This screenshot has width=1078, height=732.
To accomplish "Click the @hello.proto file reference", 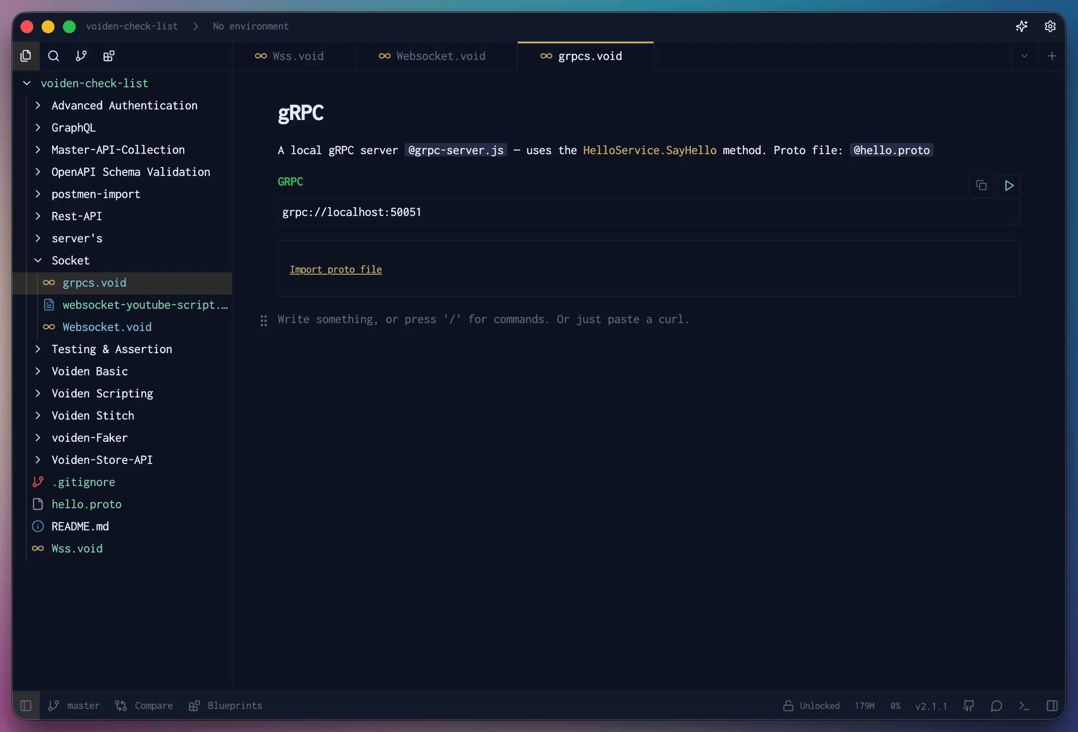I will [891, 150].
